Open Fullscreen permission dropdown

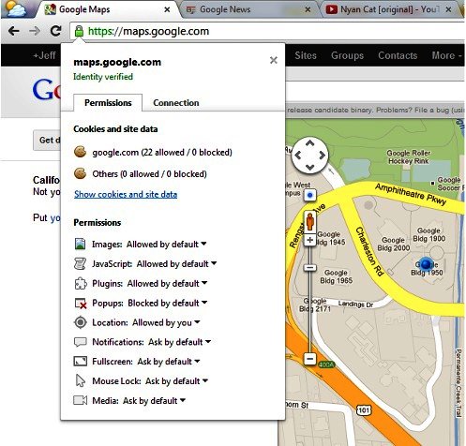(197, 361)
